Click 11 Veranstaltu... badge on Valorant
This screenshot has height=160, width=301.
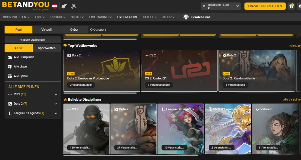pyautogui.click(x=268, y=148)
